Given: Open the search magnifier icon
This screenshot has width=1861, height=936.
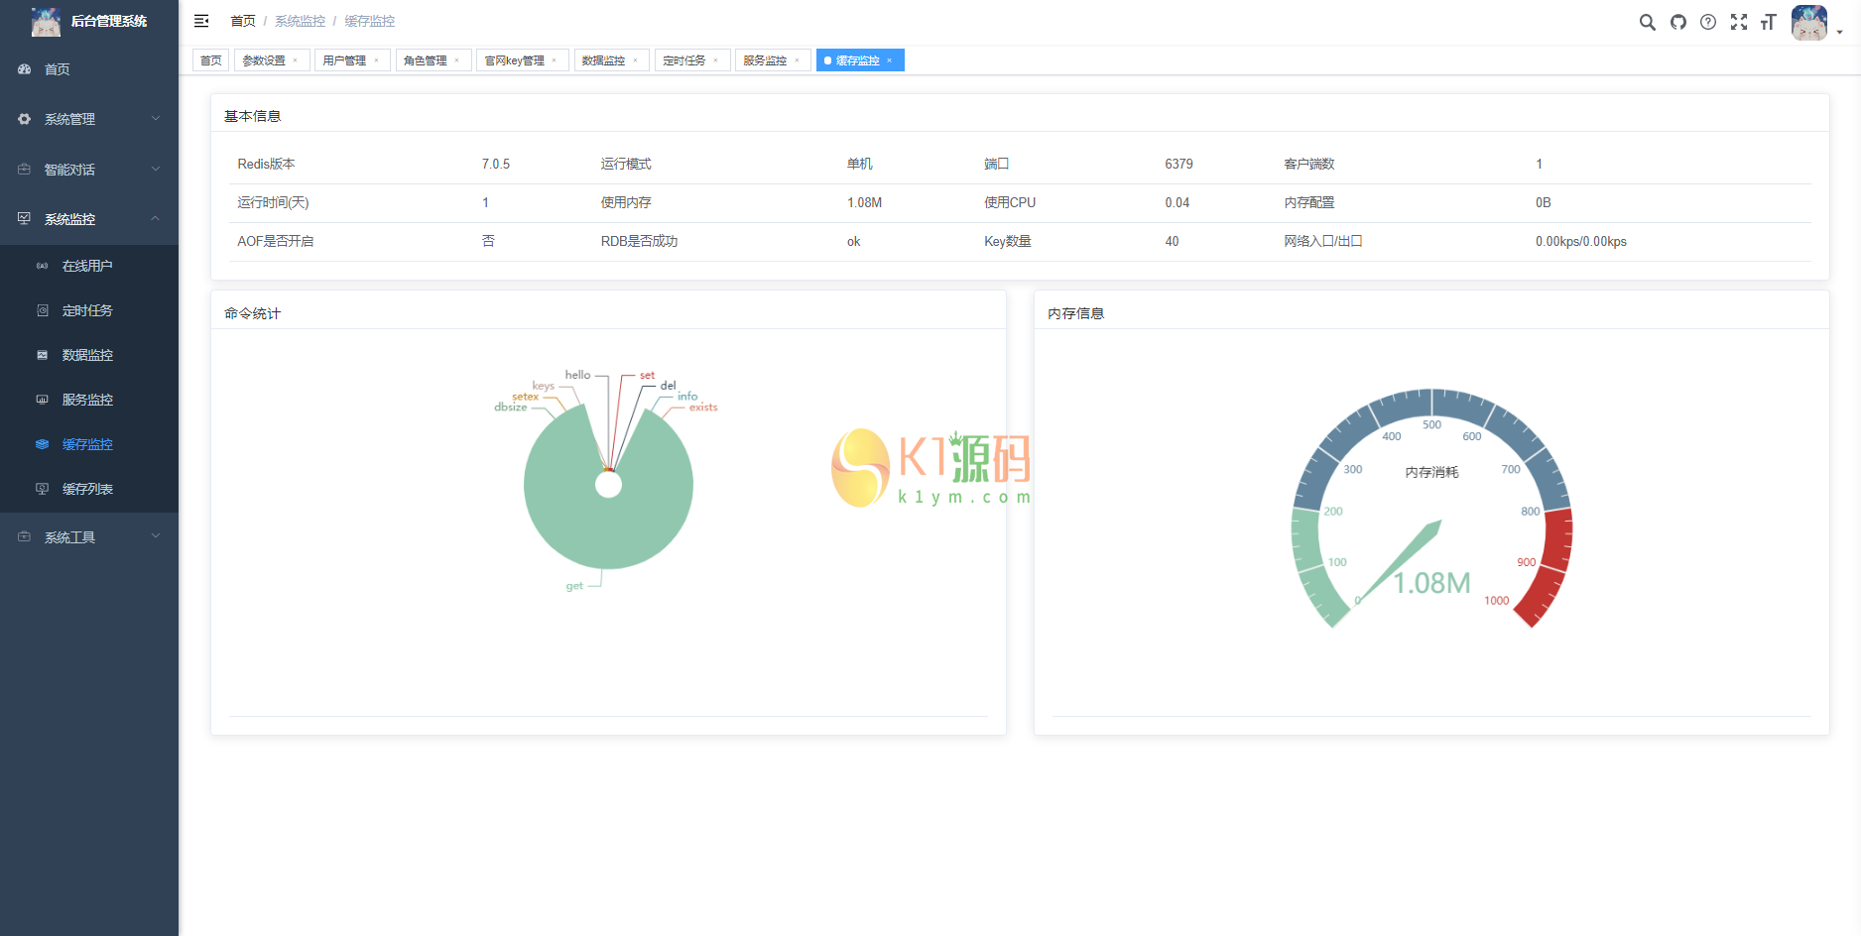Looking at the screenshot, I should point(1647,22).
